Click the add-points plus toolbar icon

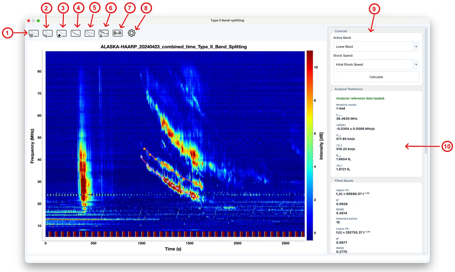pos(34,33)
